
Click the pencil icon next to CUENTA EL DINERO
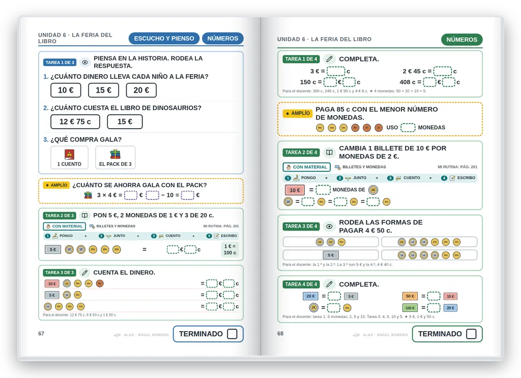tap(85, 273)
